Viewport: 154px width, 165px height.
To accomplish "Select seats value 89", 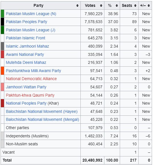I will point(134,22).
